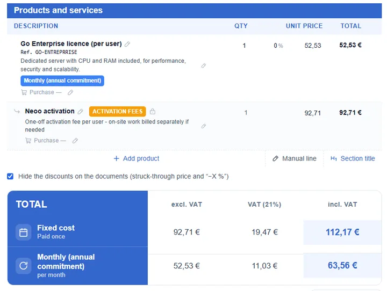Add a product line
This screenshot has width=387, height=291.
coord(136,158)
